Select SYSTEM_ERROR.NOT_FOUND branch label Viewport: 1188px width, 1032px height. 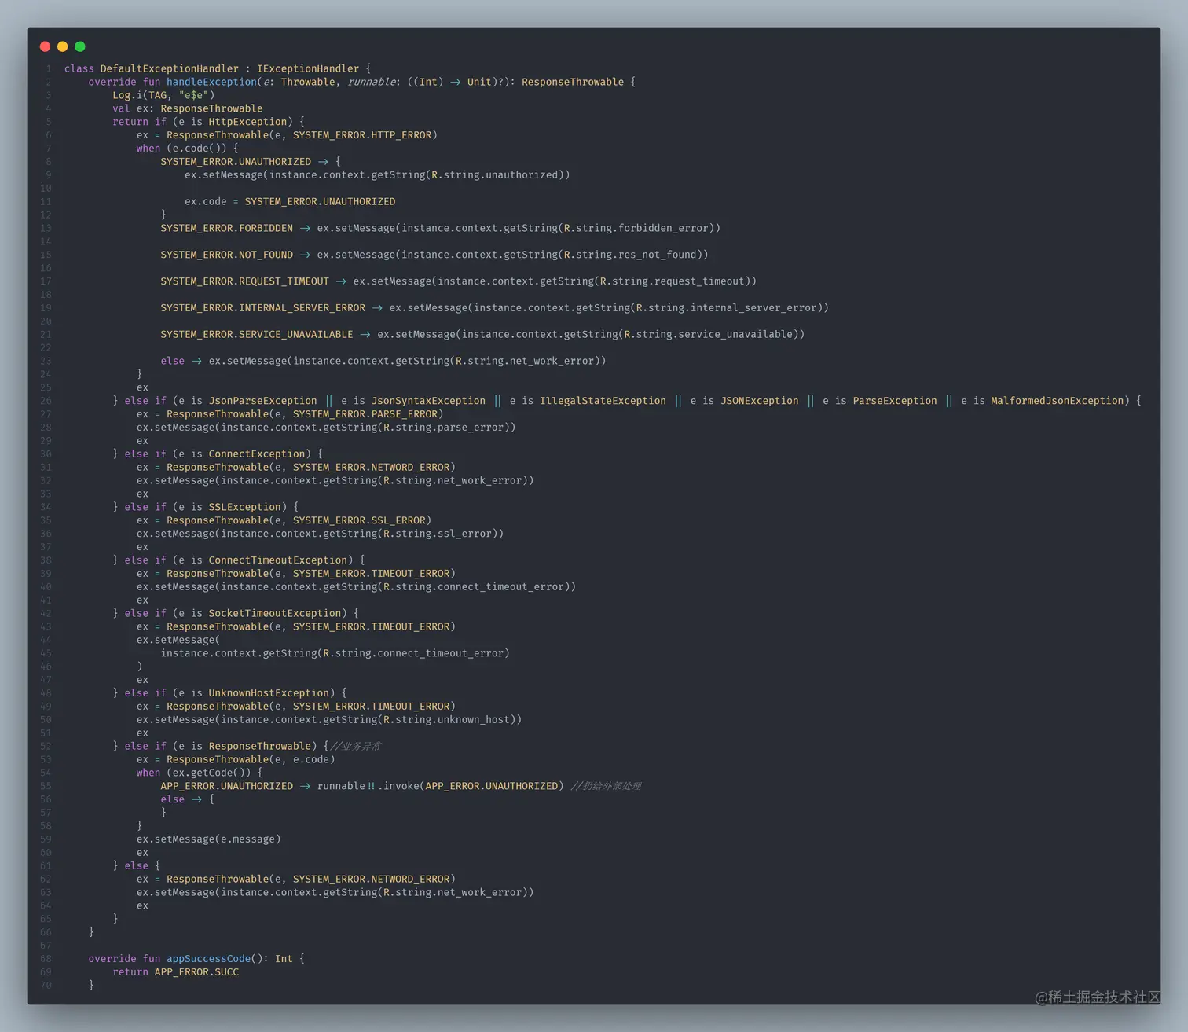(226, 255)
